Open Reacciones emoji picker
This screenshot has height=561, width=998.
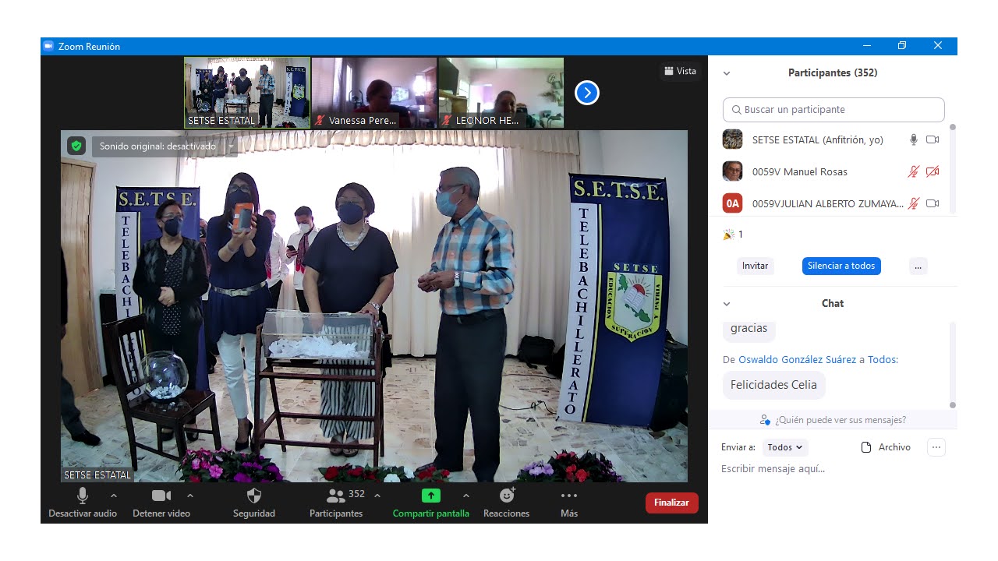coord(507,495)
